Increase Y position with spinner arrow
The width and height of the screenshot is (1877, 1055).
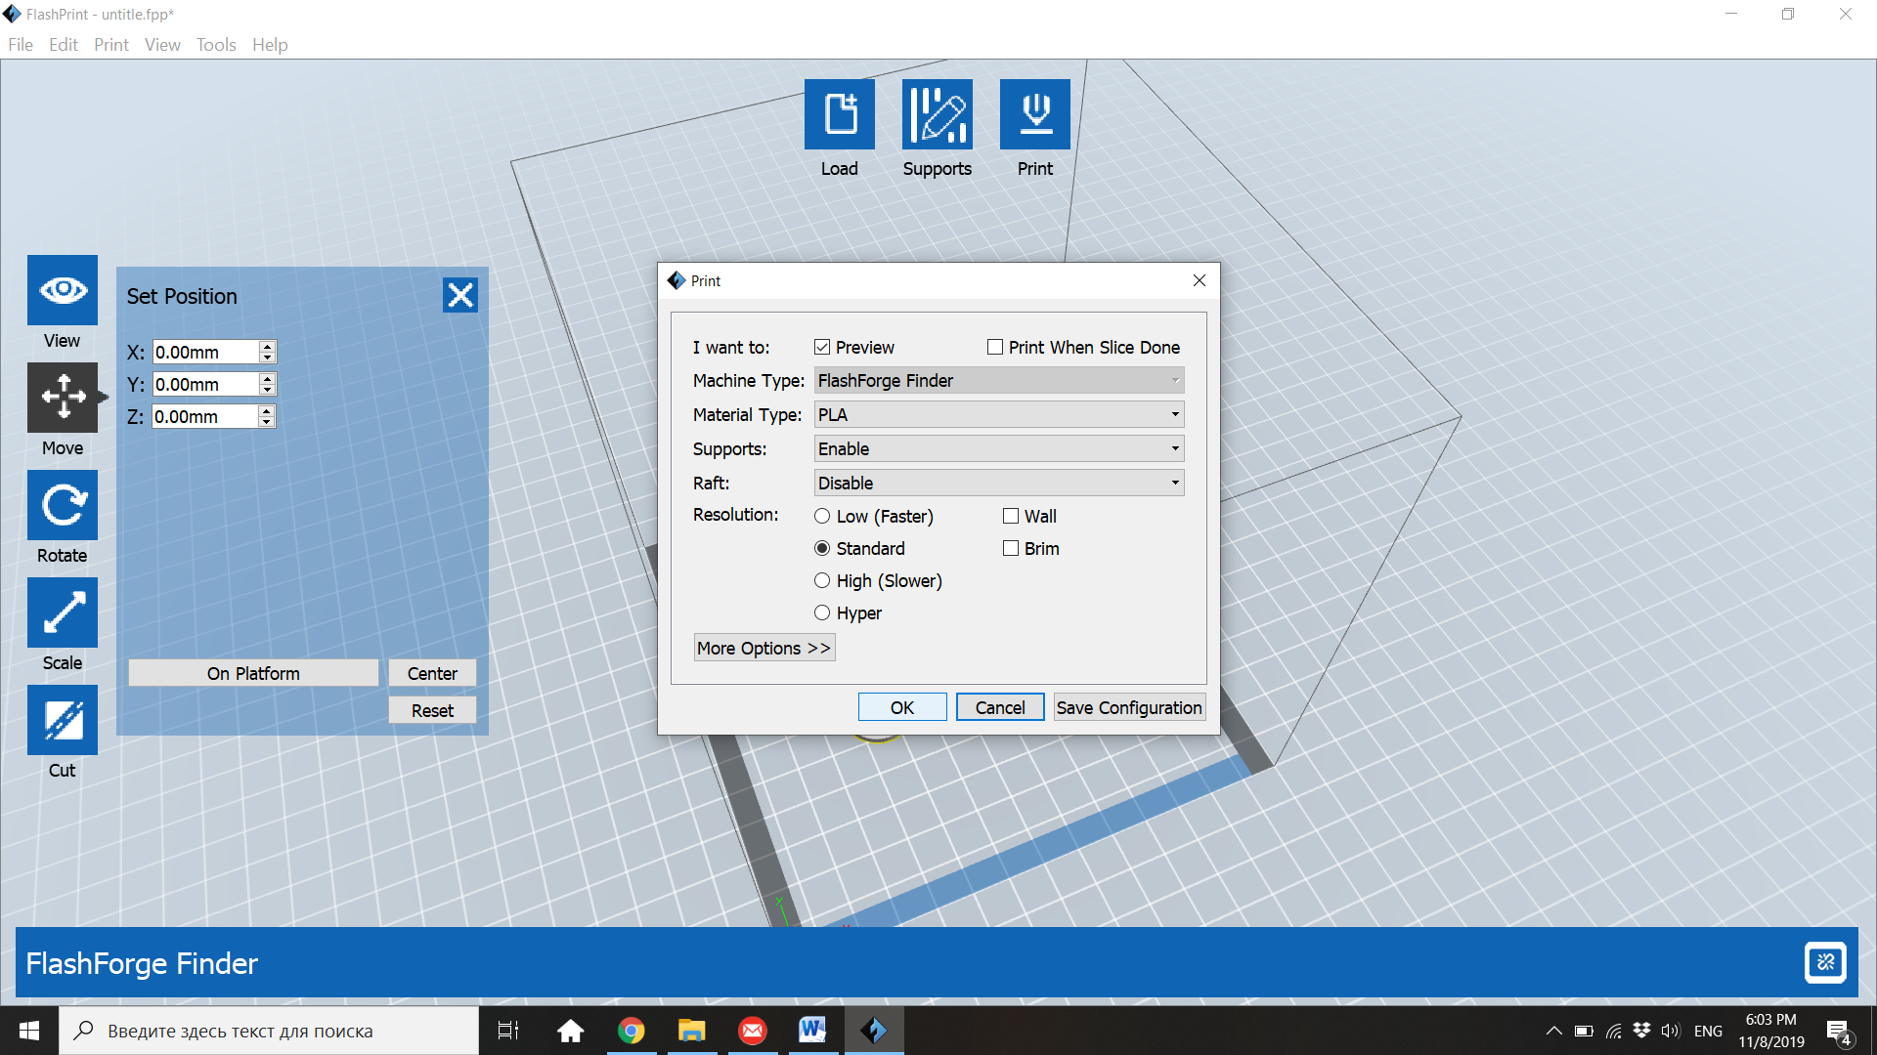tap(267, 378)
